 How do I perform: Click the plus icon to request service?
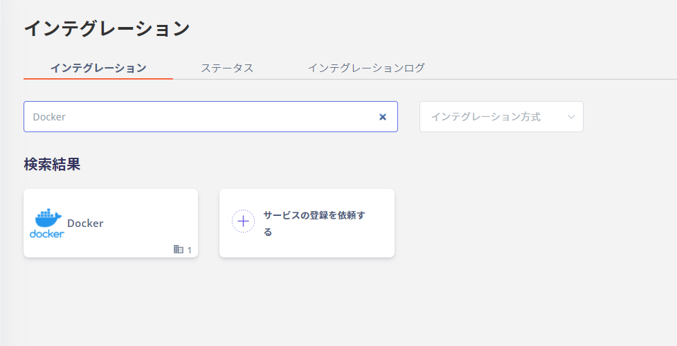coord(243,221)
